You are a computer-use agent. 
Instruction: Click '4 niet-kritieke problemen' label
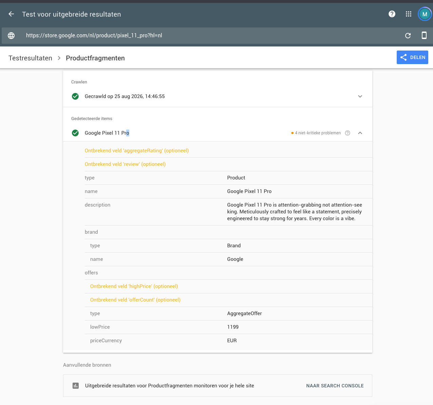point(318,133)
